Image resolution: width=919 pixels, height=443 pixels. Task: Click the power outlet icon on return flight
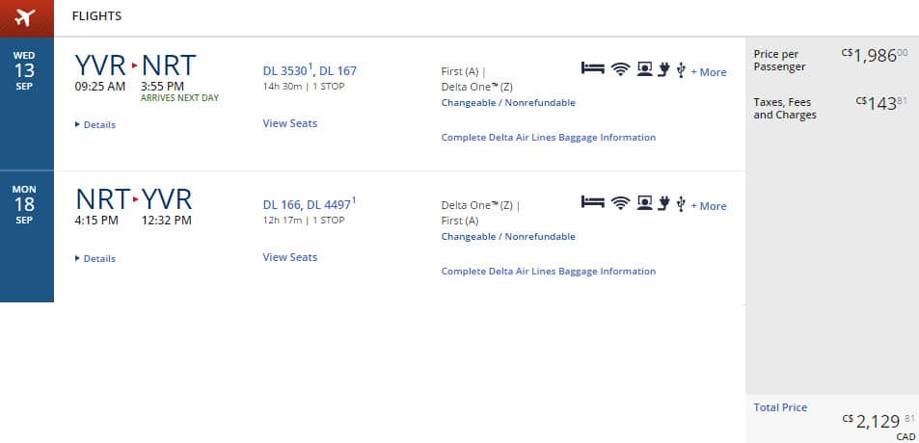tap(663, 203)
